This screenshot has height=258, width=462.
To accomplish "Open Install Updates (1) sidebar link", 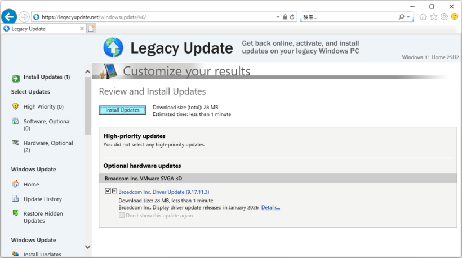I will click(47, 77).
